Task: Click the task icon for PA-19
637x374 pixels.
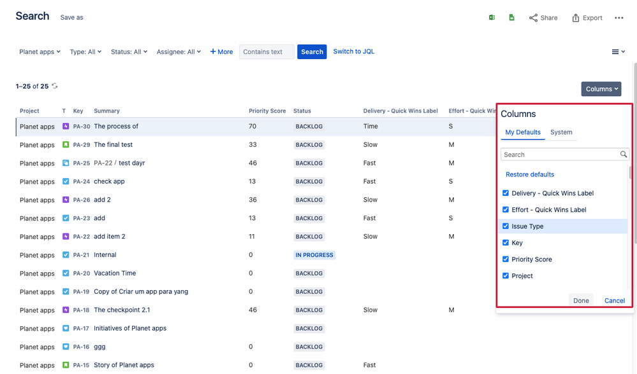Action: (x=66, y=291)
